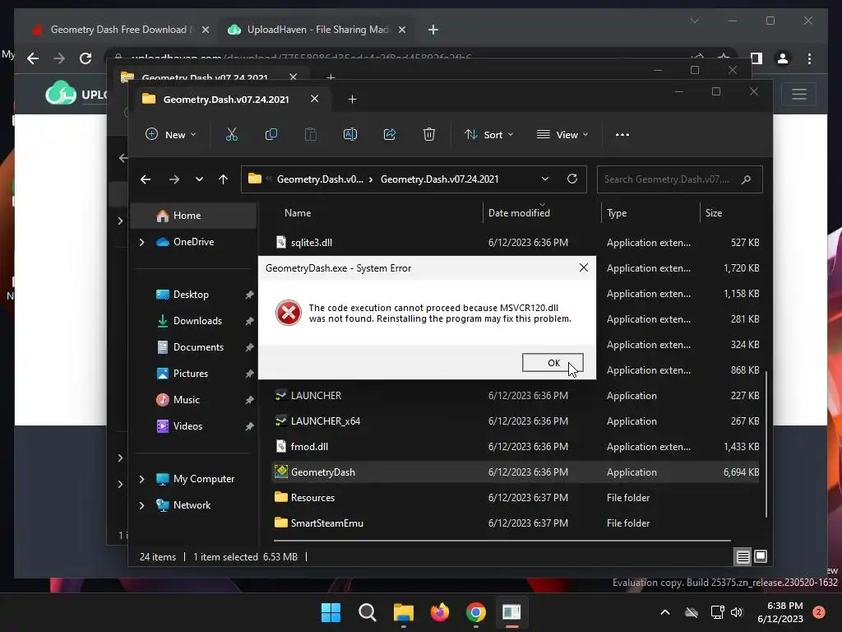Sort files by the Name column
Image resolution: width=842 pixels, height=632 pixels.
pos(298,213)
